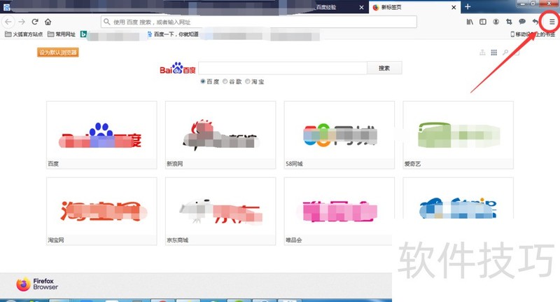Click the chat bubble toolbar icon
This screenshot has height=302, width=560.
pos(522,22)
